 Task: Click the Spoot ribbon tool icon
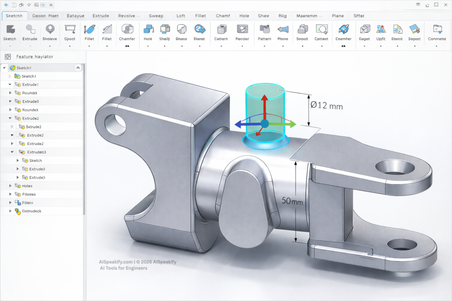70,30
